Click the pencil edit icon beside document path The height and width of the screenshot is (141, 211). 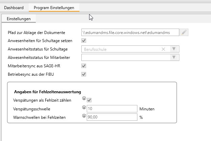[x=184, y=32]
